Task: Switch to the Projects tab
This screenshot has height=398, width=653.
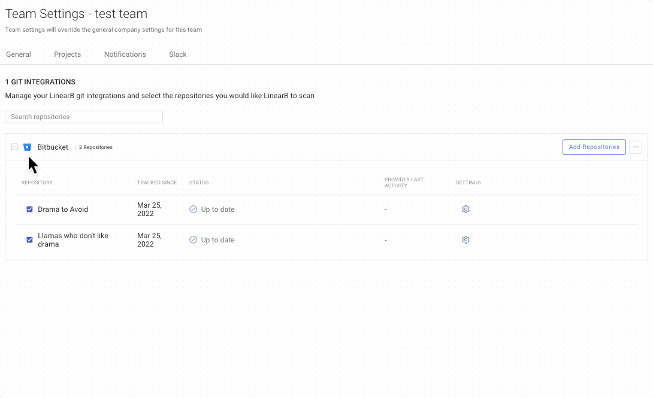Action: pyautogui.click(x=68, y=54)
